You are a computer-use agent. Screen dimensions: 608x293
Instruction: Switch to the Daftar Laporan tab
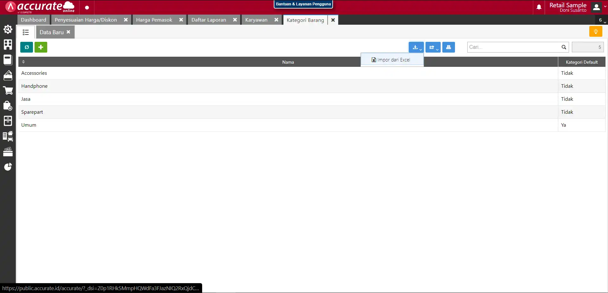(x=208, y=20)
